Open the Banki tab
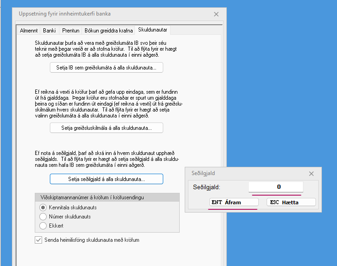Screen dimensions: 337x266 [49, 31]
